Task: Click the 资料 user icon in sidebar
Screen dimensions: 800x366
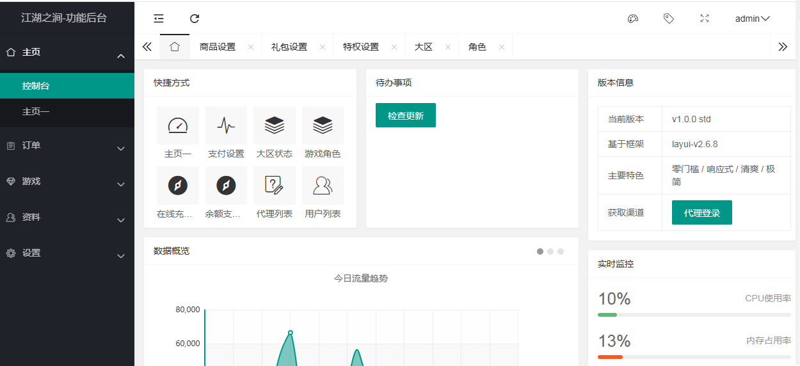Action: (11, 218)
